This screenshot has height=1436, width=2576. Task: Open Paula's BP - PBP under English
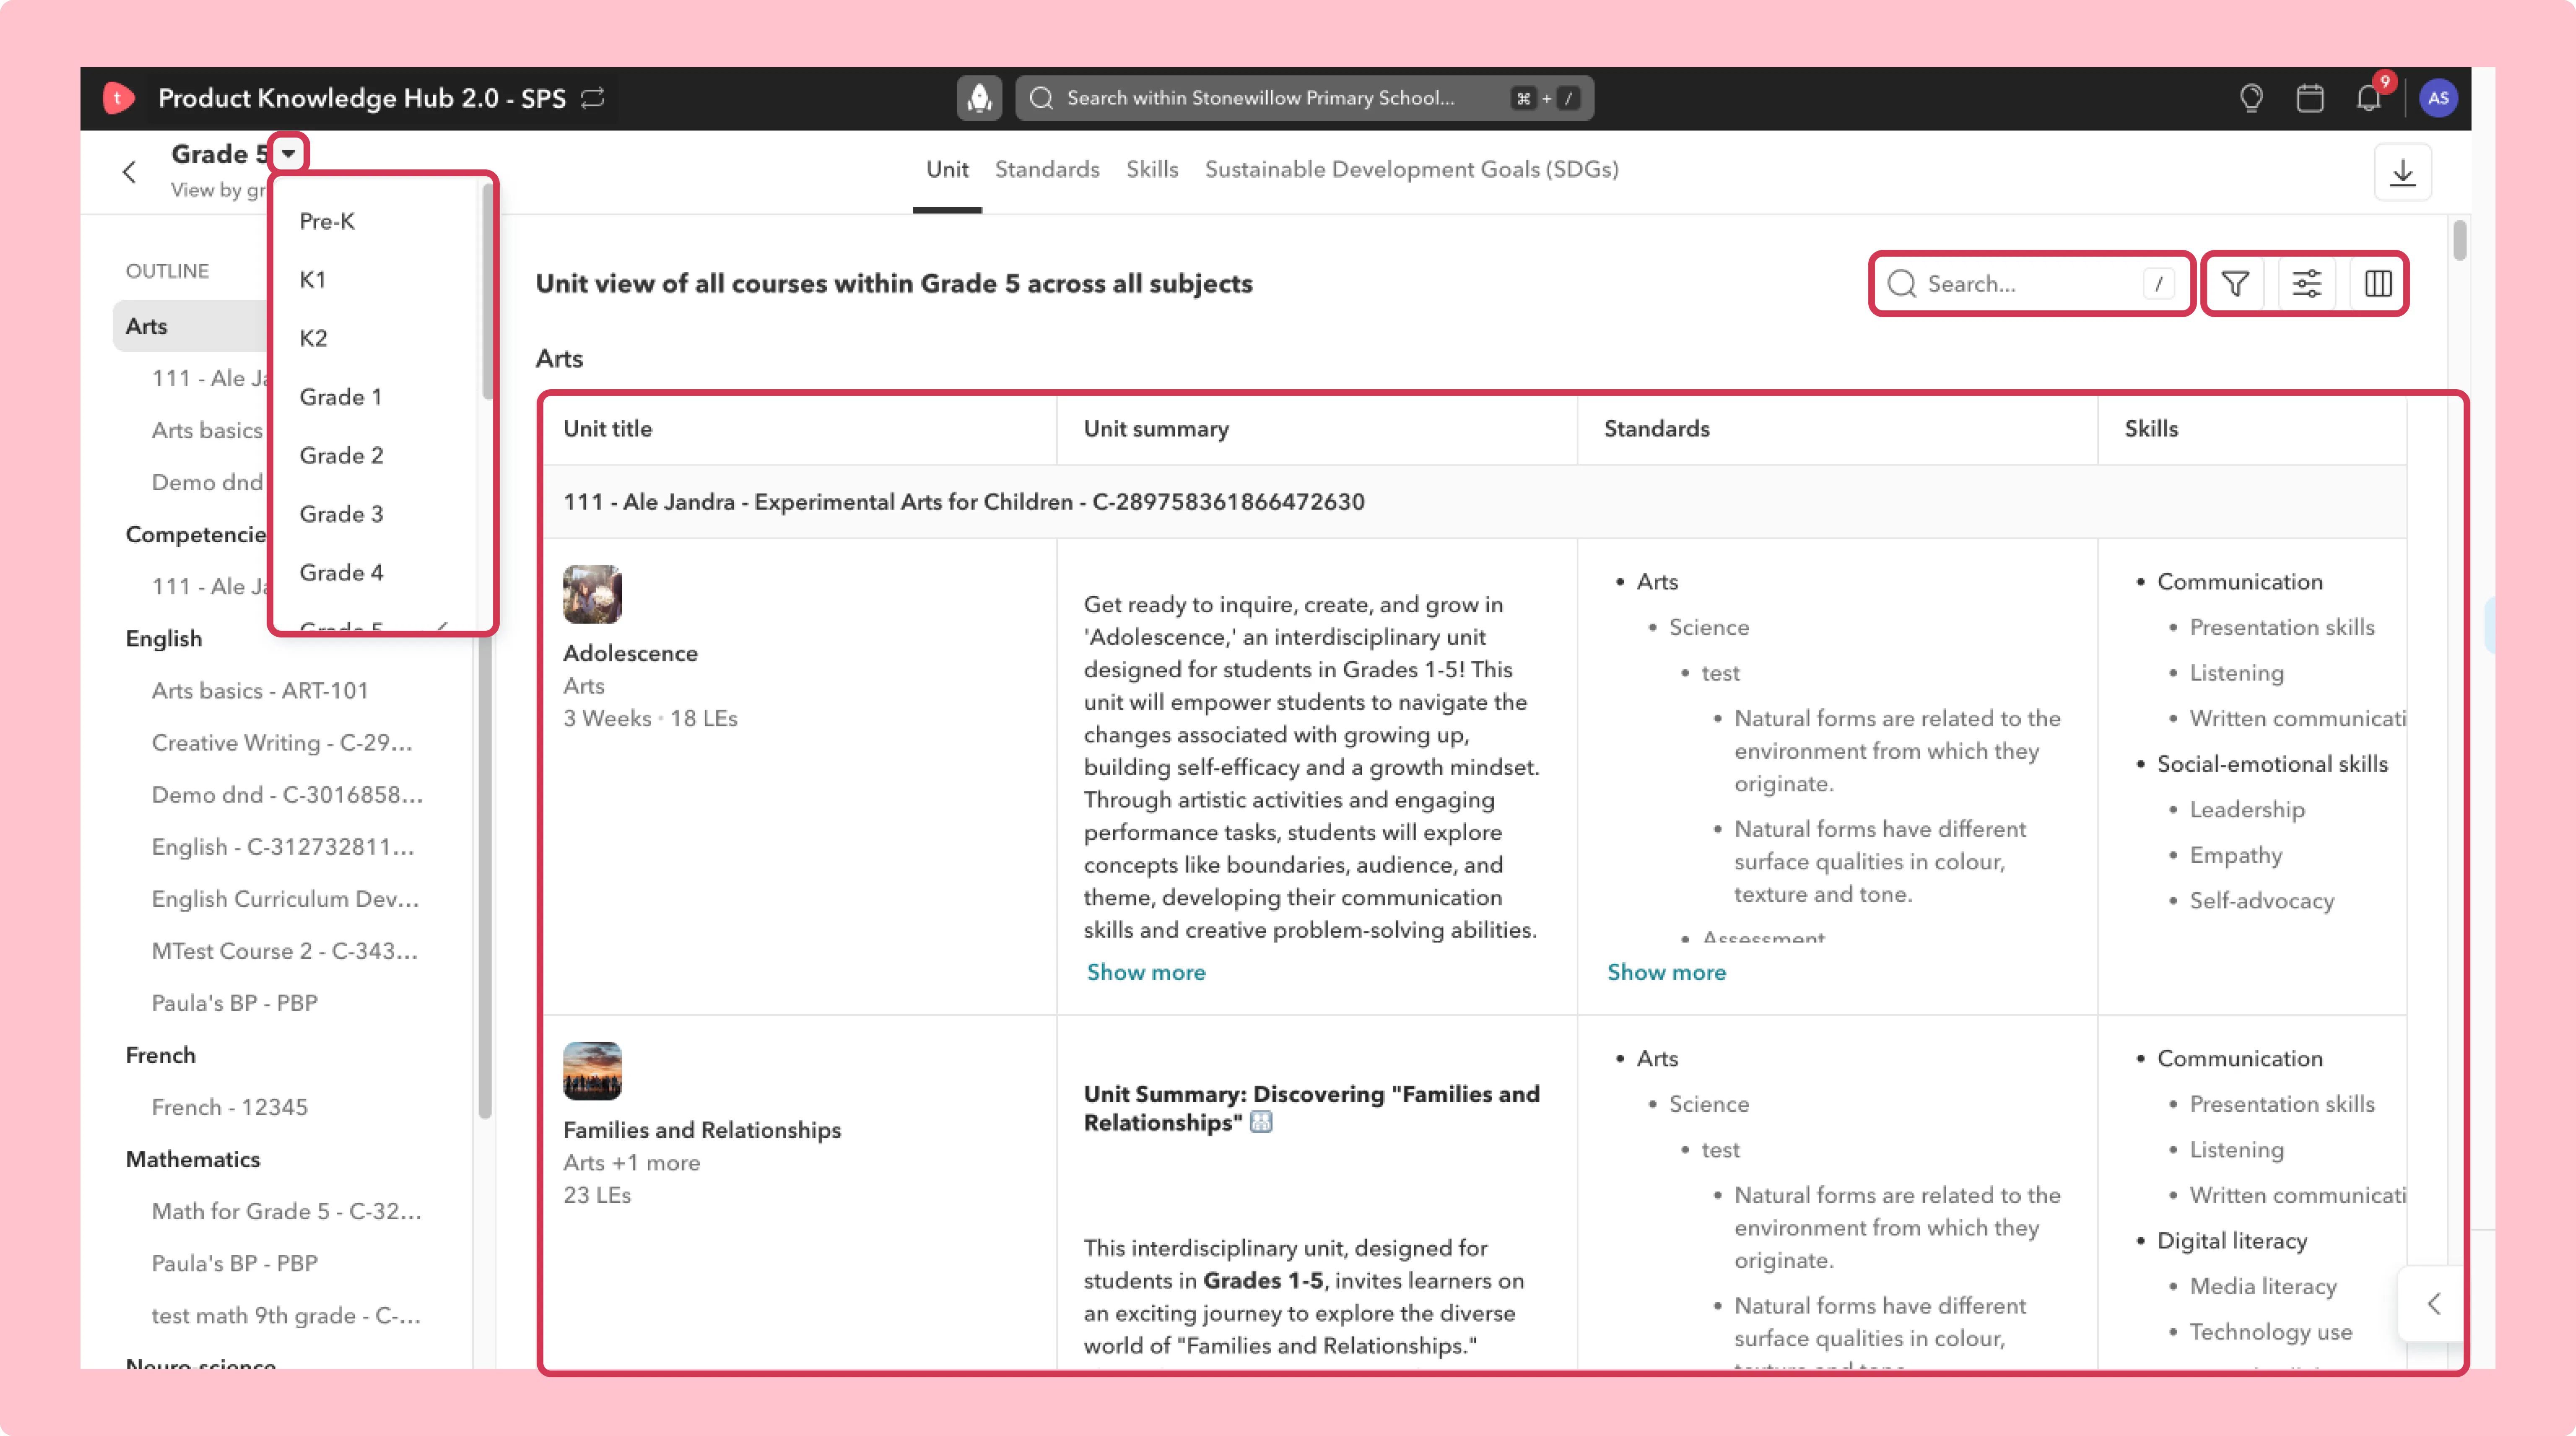[x=235, y=1003]
